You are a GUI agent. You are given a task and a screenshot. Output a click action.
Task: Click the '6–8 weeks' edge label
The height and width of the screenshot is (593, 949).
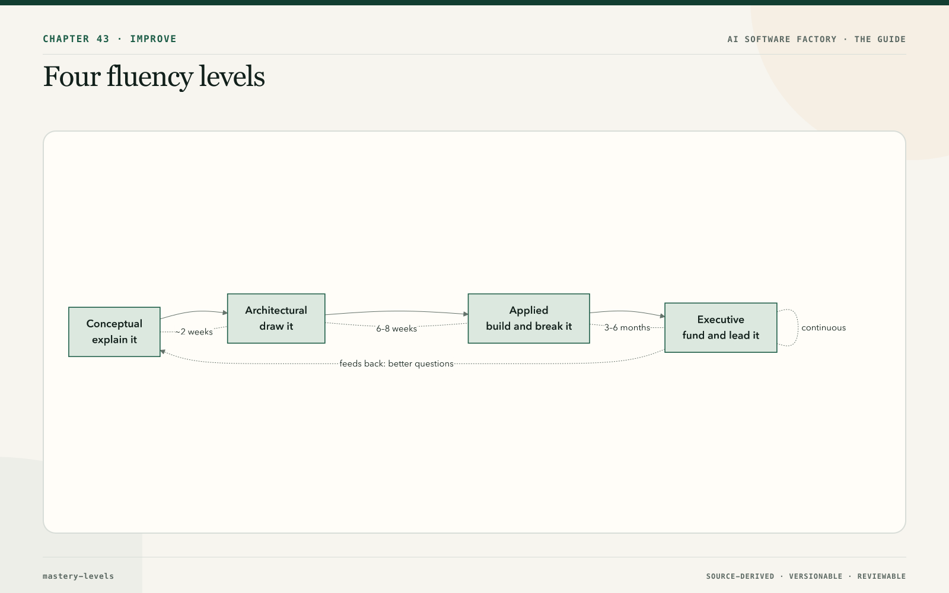coord(396,329)
